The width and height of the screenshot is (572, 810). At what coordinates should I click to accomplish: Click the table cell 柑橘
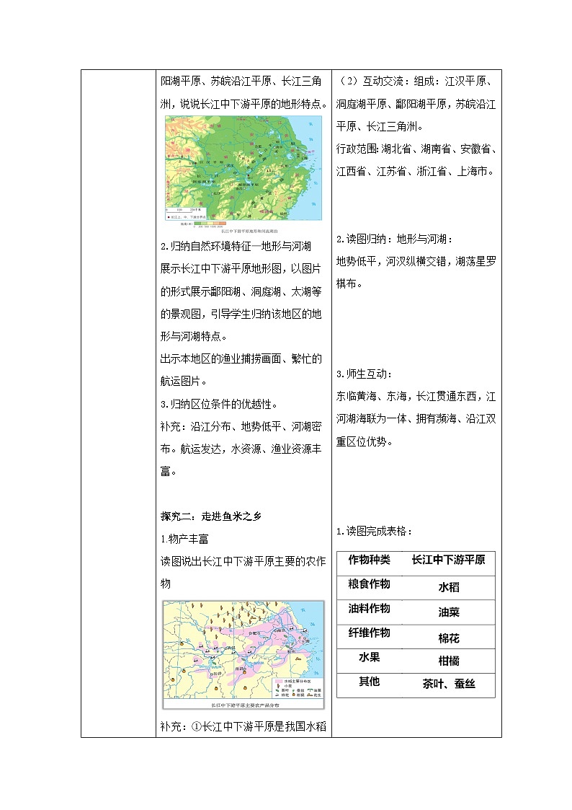[449, 661]
